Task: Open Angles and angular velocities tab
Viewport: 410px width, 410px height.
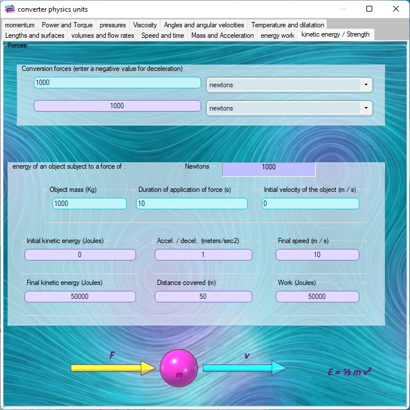Action: point(204,25)
